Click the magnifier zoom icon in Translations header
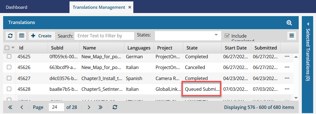 (x=289, y=23)
